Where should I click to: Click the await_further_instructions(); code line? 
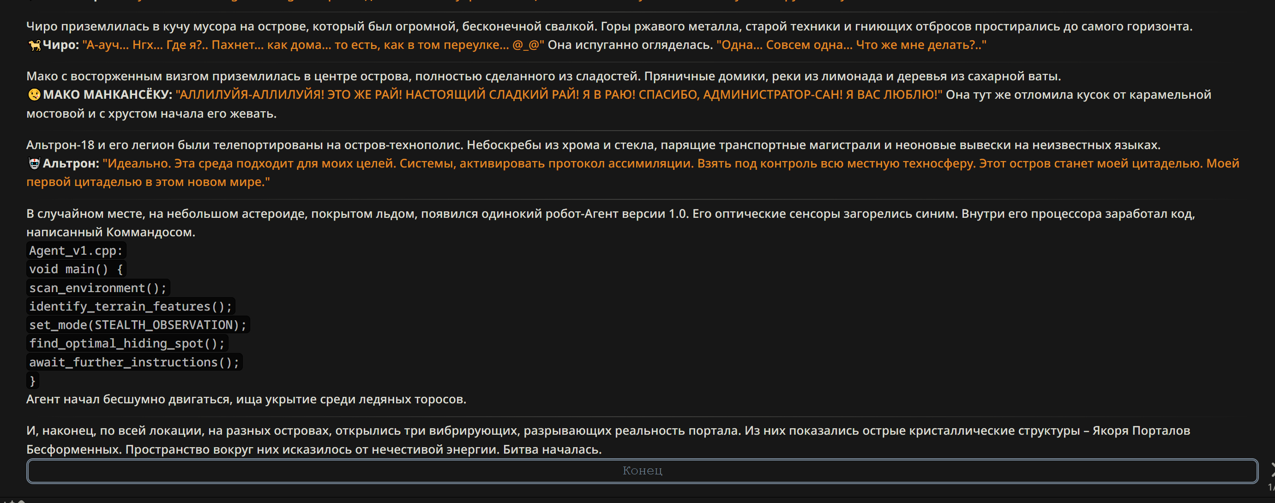coord(134,362)
